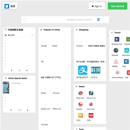Click the blue search icon in search bar
The image size is (130, 130).
coord(98,19)
